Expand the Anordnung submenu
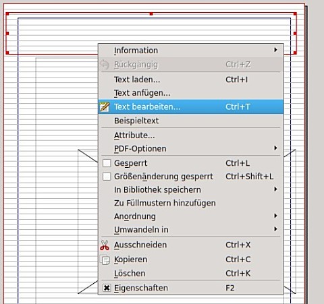 click(x=191, y=216)
